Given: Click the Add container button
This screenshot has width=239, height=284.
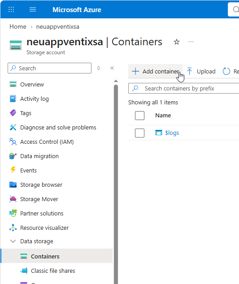Looking at the screenshot, I should coord(156,71).
